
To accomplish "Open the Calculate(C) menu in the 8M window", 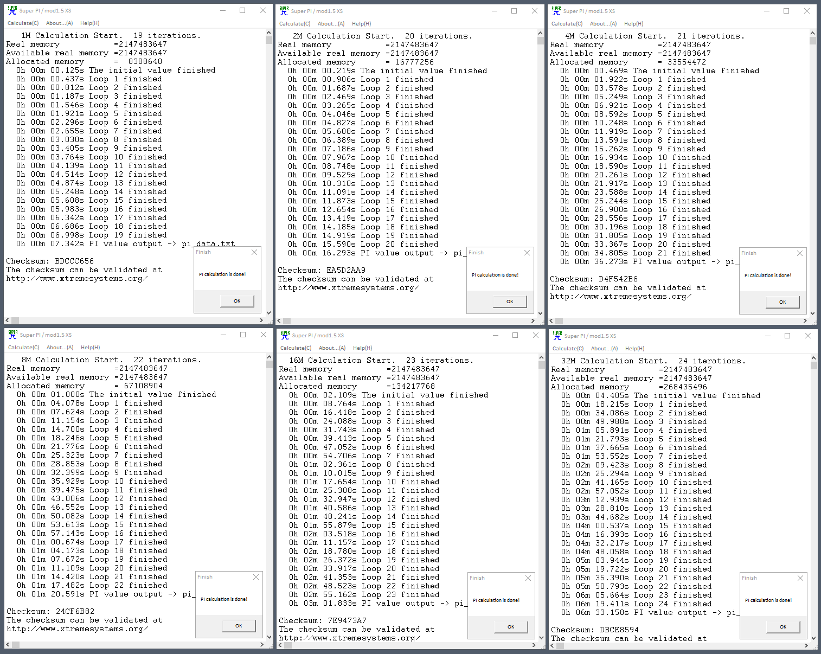I will tap(24, 348).
